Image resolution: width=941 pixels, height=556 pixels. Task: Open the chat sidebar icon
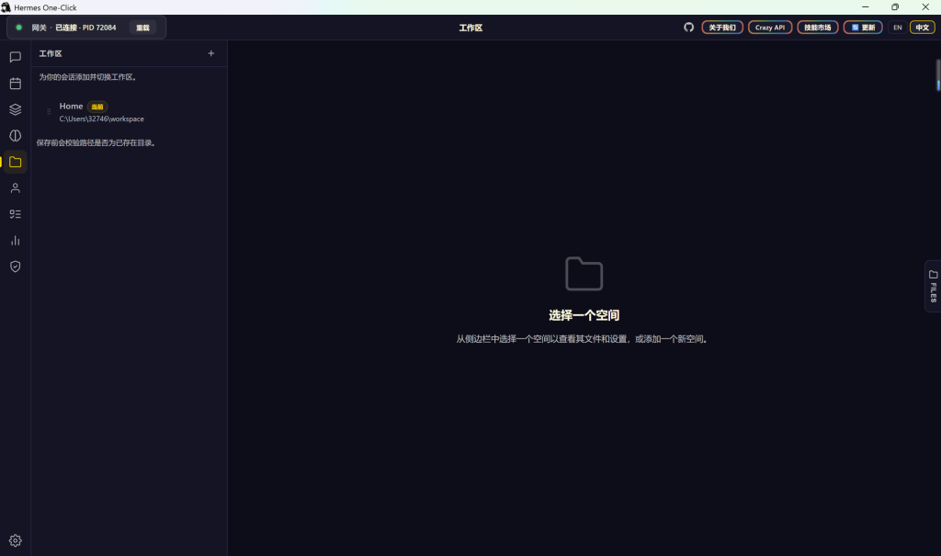15,57
